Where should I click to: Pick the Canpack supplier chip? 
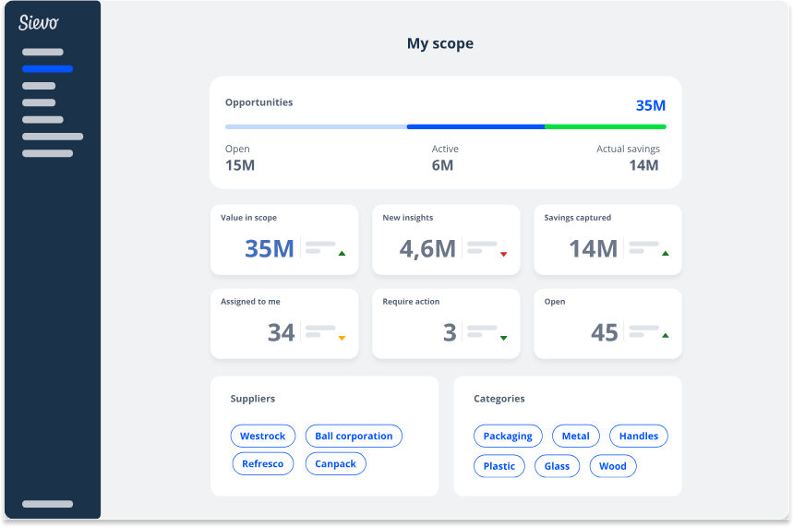pyautogui.click(x=336, y=464)
